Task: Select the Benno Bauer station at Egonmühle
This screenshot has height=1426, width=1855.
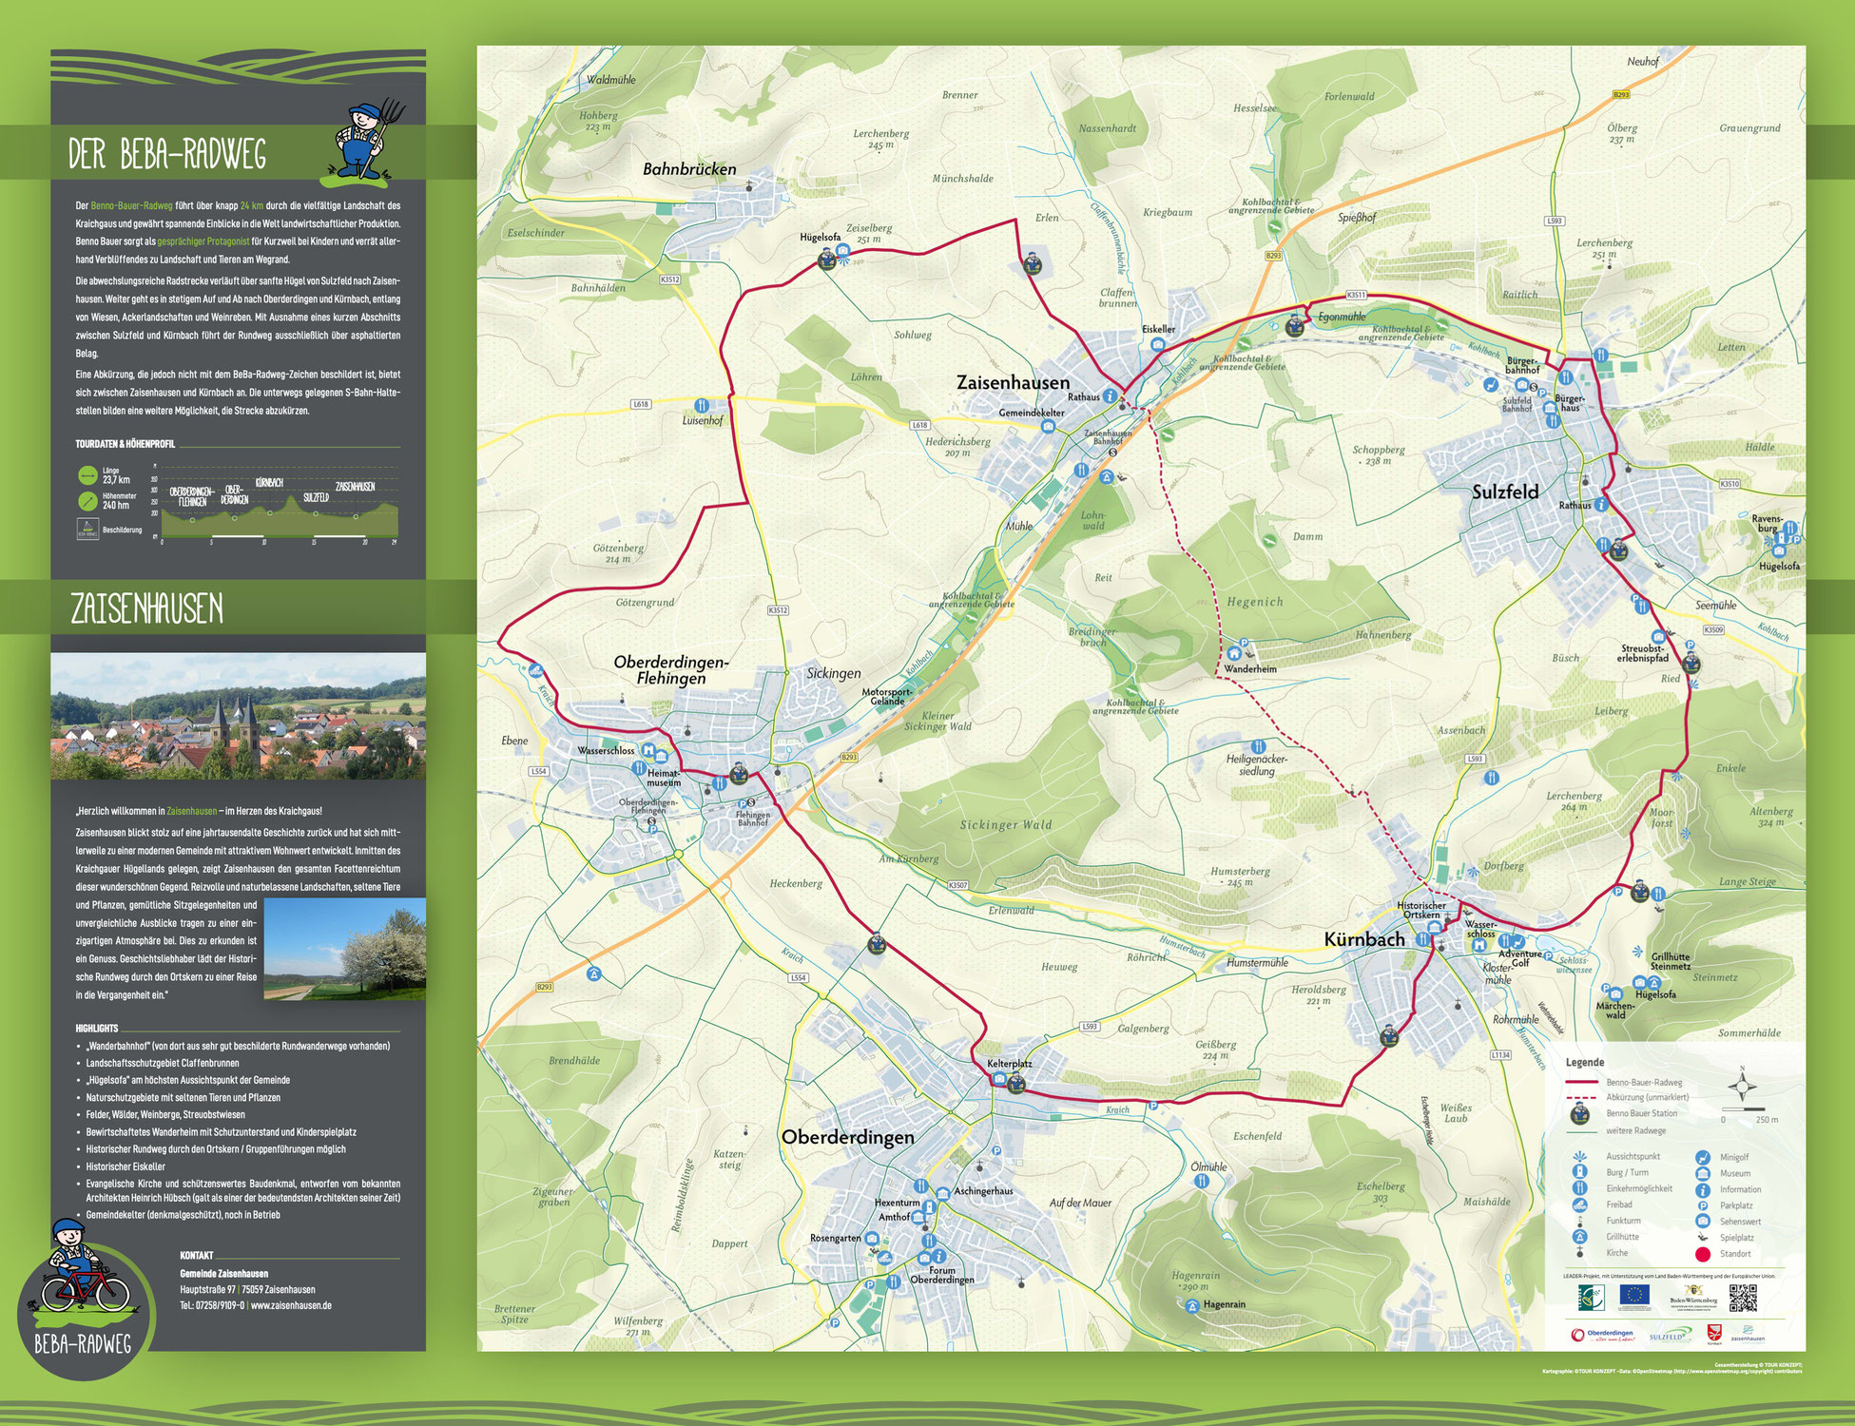Action: [x=1294, y=326]
